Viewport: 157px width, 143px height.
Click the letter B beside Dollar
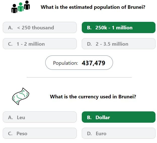[x=89, y=117]
